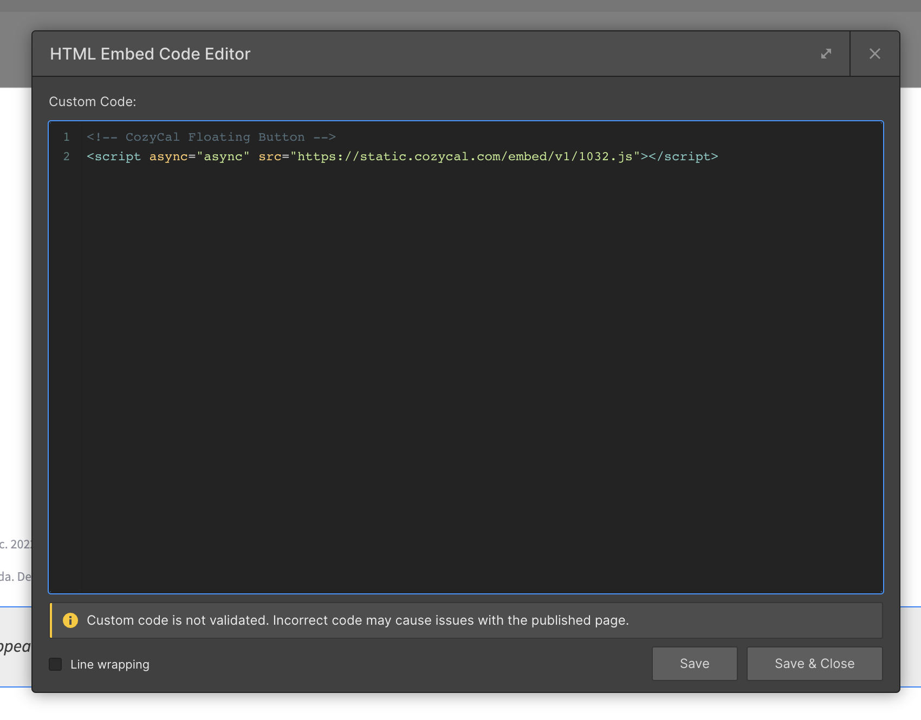
Task: Enable the Line wrapping checkbox
Action: tap(55, 664)
